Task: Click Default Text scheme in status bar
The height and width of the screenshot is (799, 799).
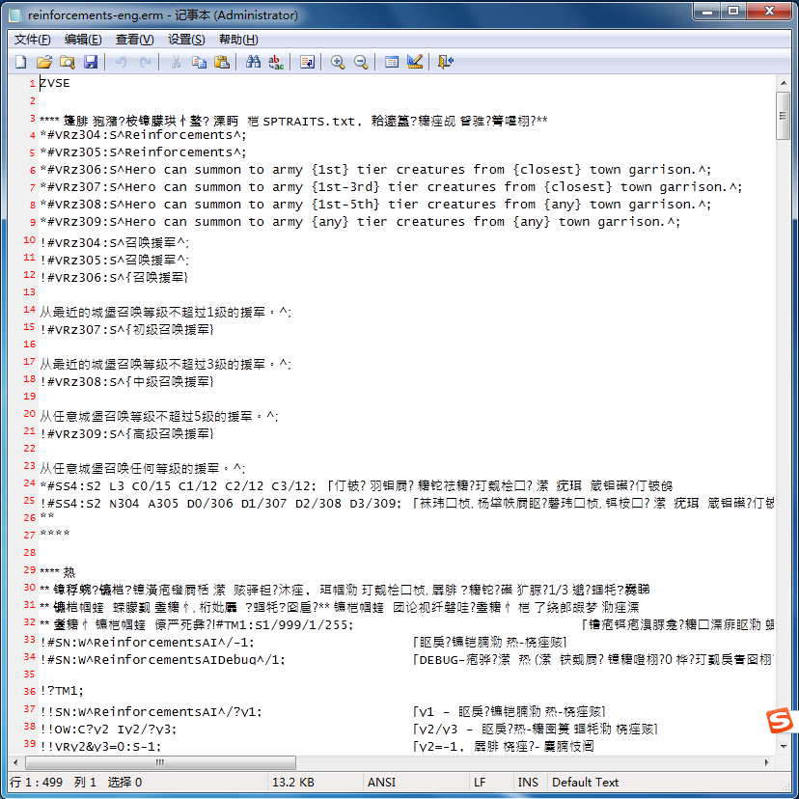Action: [585, 782]
